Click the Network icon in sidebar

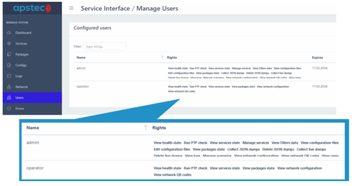(x=9, y=87)
